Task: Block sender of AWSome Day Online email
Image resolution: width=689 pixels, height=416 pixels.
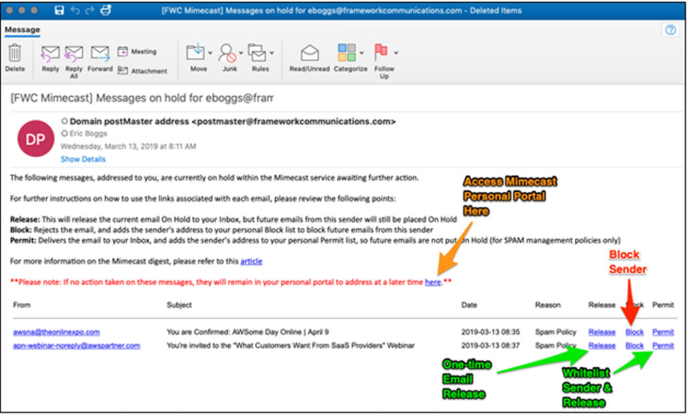Action: tap(635, 332)
